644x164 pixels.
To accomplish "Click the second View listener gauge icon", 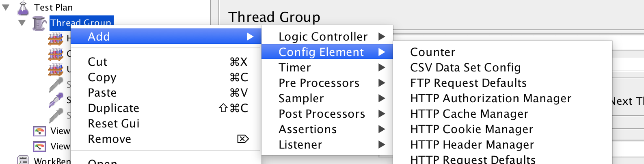I will (39, 146).
